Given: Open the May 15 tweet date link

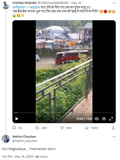Looking at the screenshot, I should pos(76,3).
